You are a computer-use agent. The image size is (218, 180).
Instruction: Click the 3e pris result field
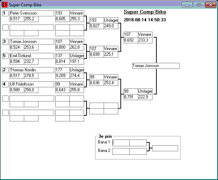point(165,148)
